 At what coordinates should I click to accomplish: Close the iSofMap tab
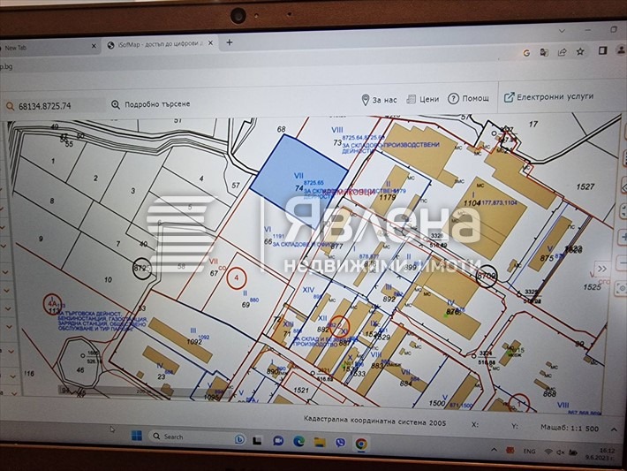(x=211, y=43)
